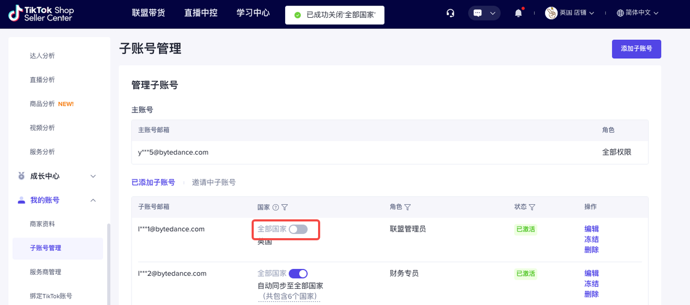The height and width of the screenshot is (305, 690).
Task: Open 直播中控 in top navigation
Action: tap(201, 13)
